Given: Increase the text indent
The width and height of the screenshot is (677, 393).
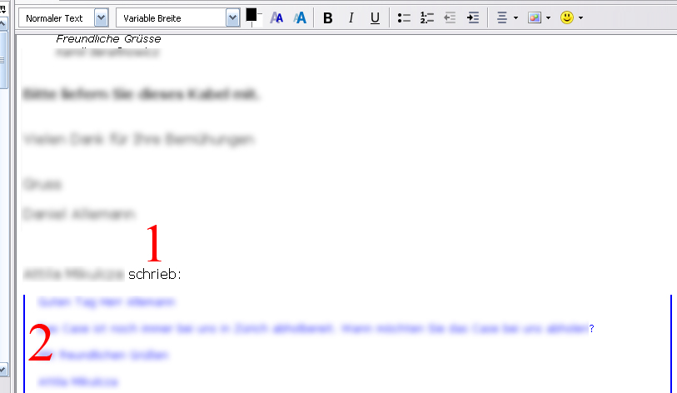Looking at the screenshot, I should point(473,17).
